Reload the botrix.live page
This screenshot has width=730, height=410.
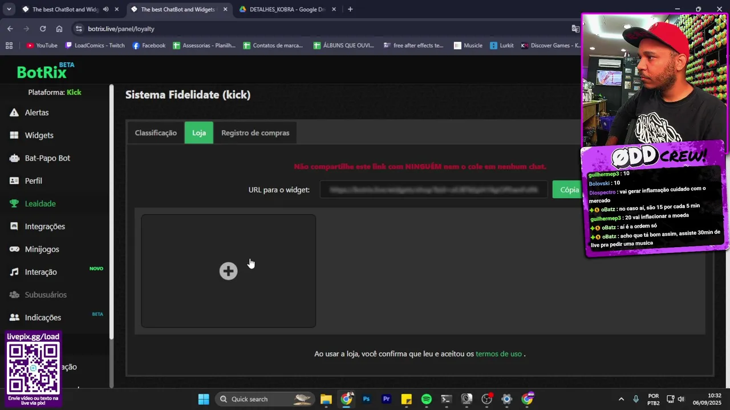tap(43, 28)
